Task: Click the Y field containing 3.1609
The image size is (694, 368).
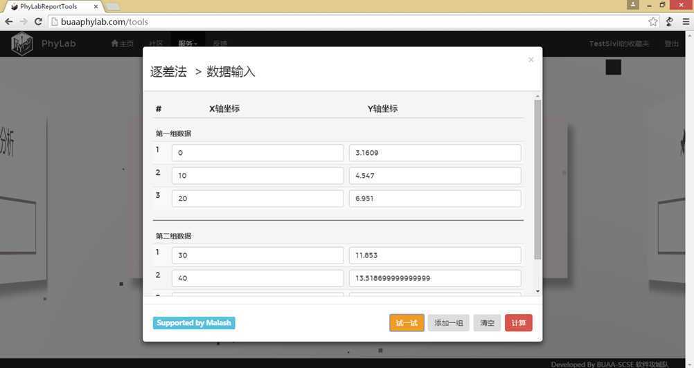Action: tap(435, 153)
